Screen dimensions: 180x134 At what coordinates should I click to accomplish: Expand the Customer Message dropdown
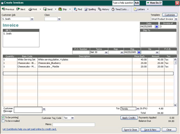[44, 109]
